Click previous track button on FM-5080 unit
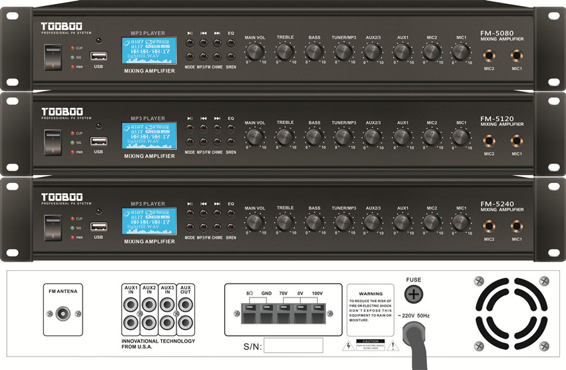566x370 pixels. [204, 43]
